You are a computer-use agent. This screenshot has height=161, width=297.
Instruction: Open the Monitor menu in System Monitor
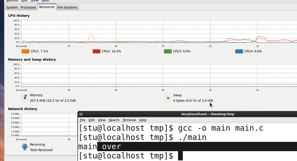pyautogui.click(x=12, y=1)
